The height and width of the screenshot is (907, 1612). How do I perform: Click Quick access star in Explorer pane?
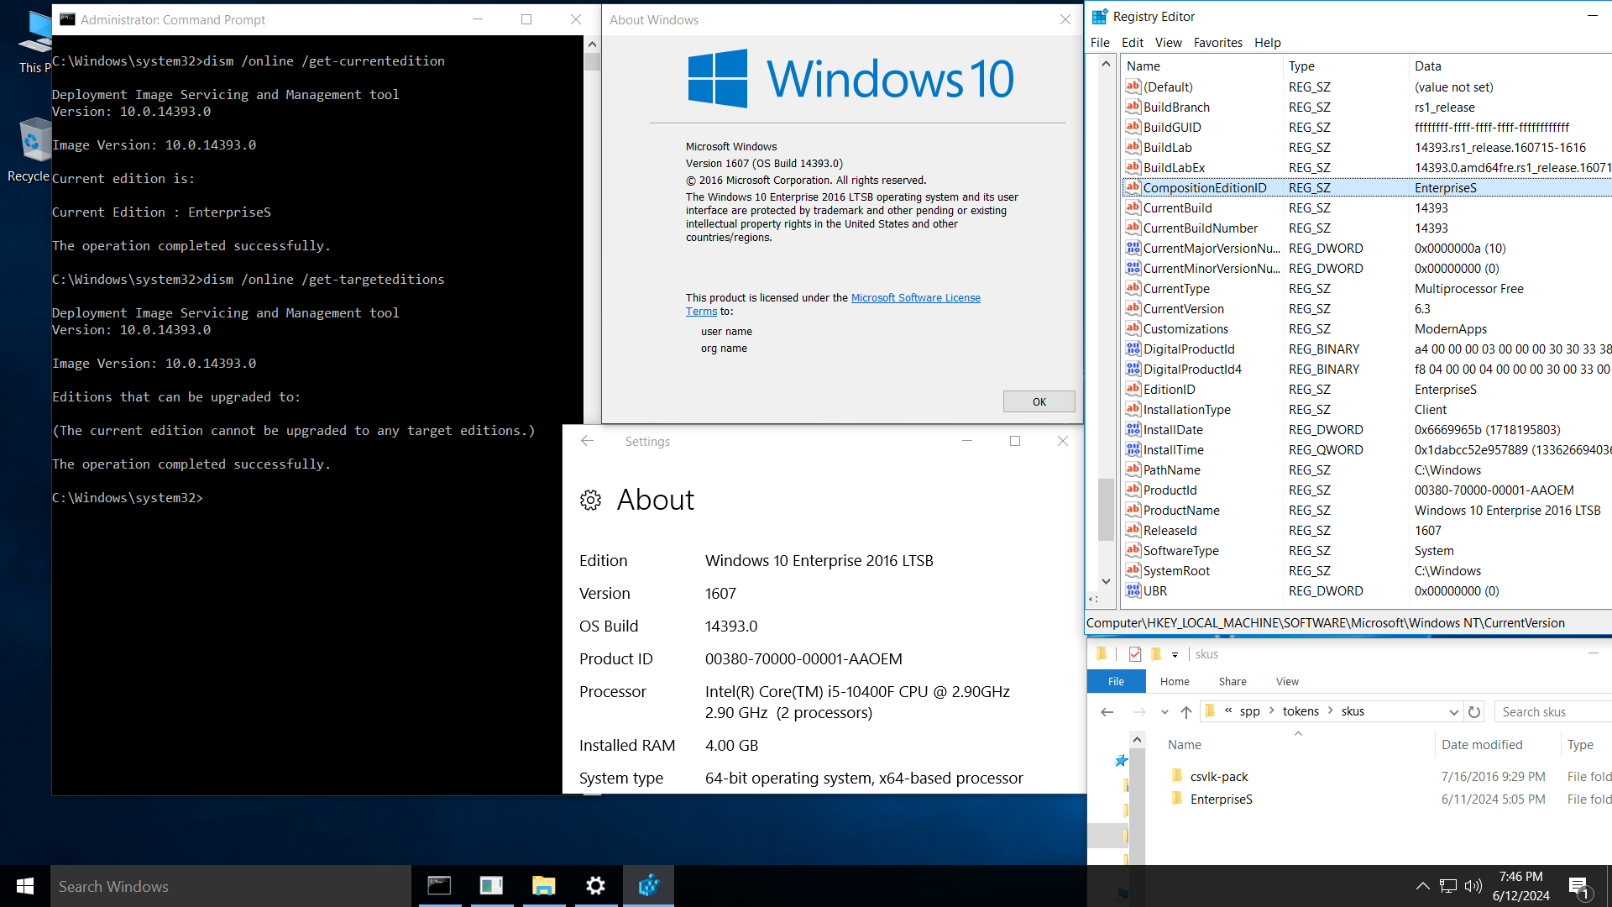(1121, 761)
